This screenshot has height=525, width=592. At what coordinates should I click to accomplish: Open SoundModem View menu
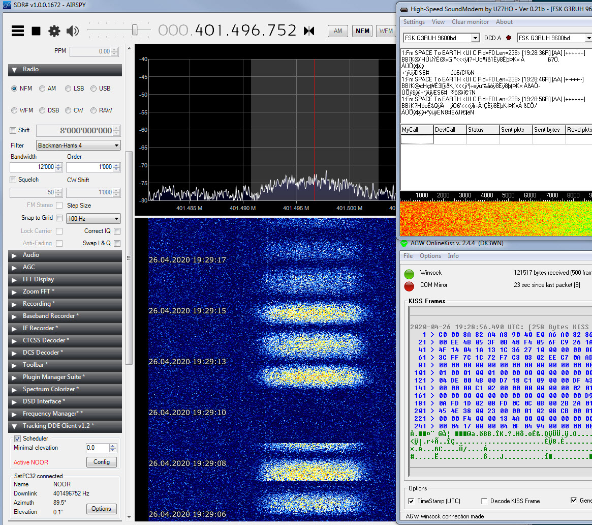(438, 22)
